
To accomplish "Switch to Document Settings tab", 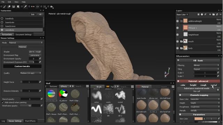I will 23,34.
